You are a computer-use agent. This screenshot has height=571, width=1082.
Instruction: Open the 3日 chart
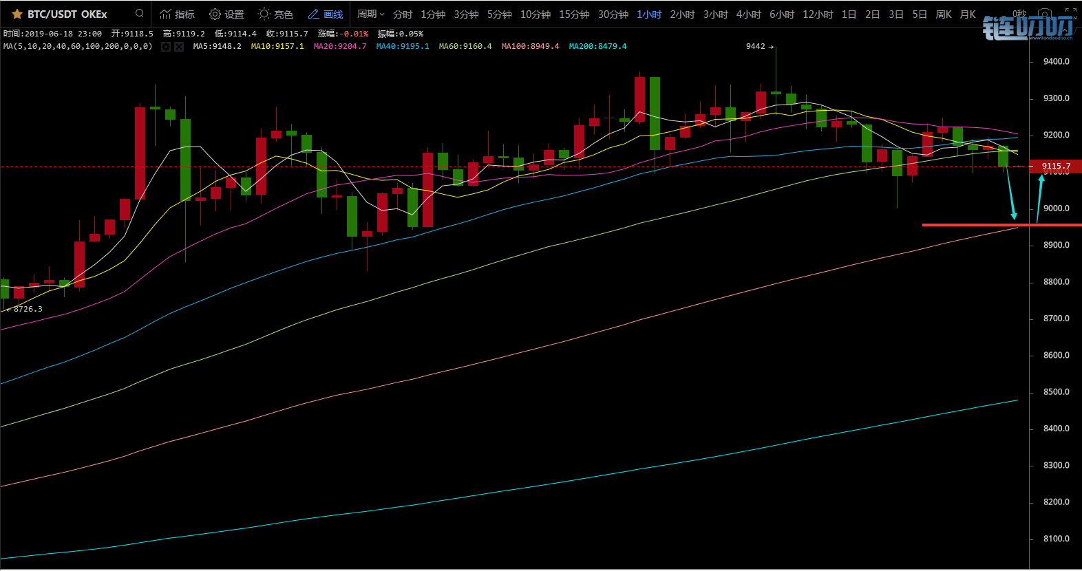click(895, 14)
